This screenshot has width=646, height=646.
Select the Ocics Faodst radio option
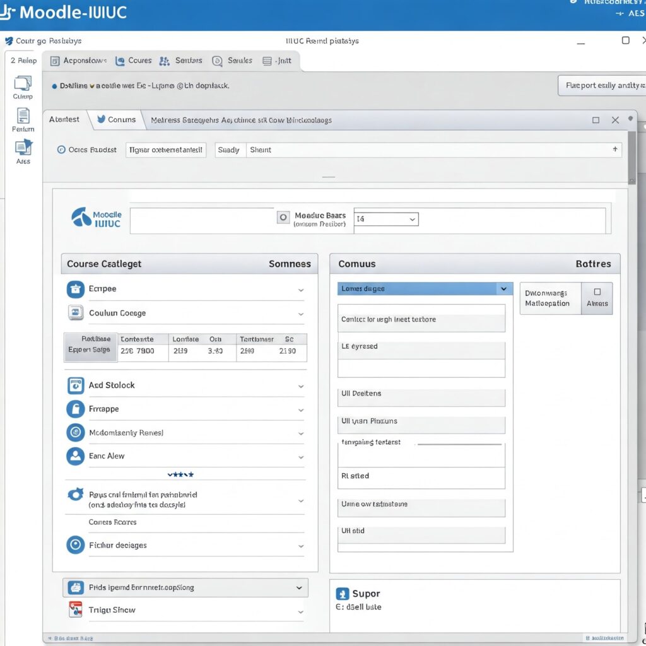click(61, 150)
